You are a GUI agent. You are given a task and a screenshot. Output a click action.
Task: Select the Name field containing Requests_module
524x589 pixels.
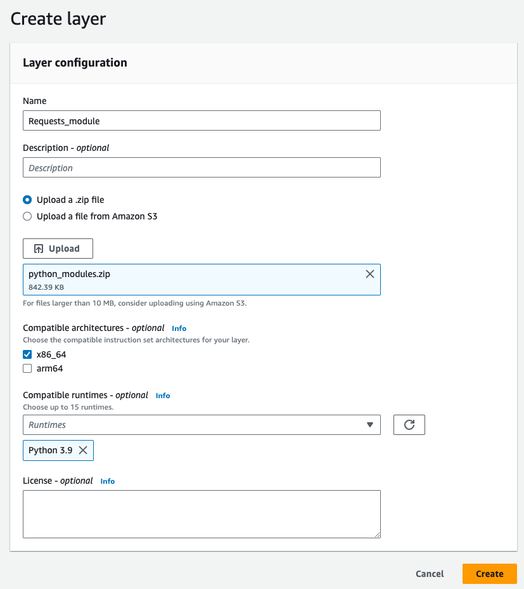pyautogui.click(x=201, y=120)
